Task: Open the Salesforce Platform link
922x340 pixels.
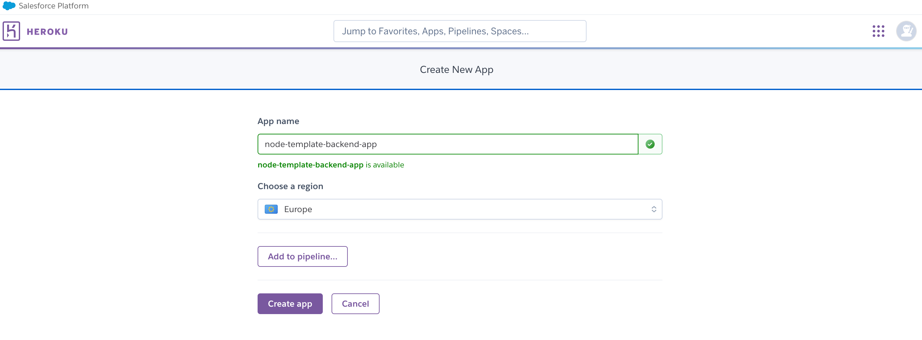Action: (53, 6)
